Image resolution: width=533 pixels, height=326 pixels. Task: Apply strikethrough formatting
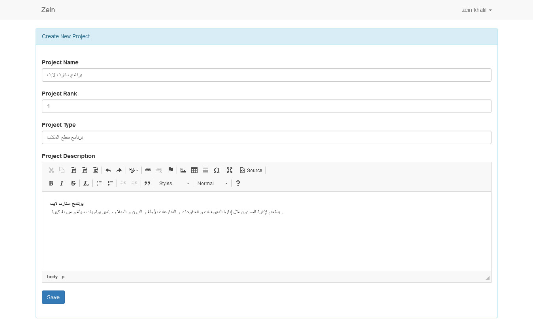point(73,183)
